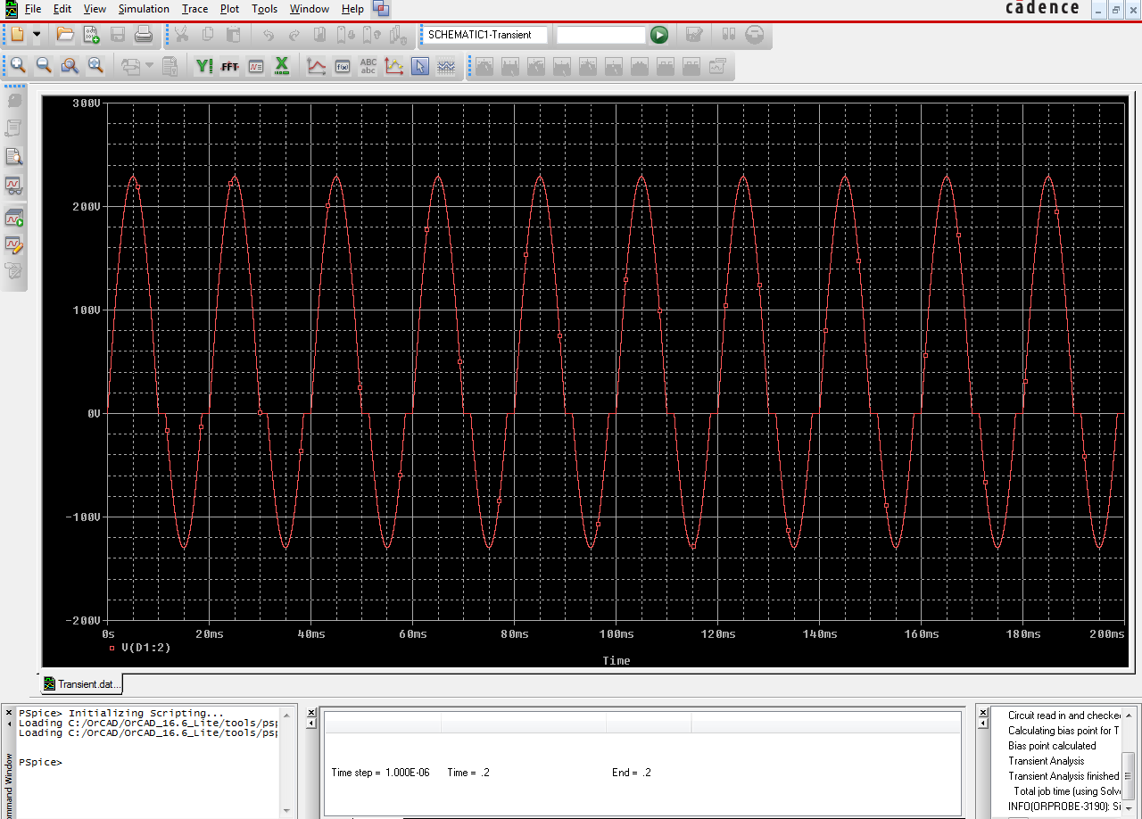This screenshot has height=819, width=1142.
Task: Open the Window menu
Action: tap(310, 9)
